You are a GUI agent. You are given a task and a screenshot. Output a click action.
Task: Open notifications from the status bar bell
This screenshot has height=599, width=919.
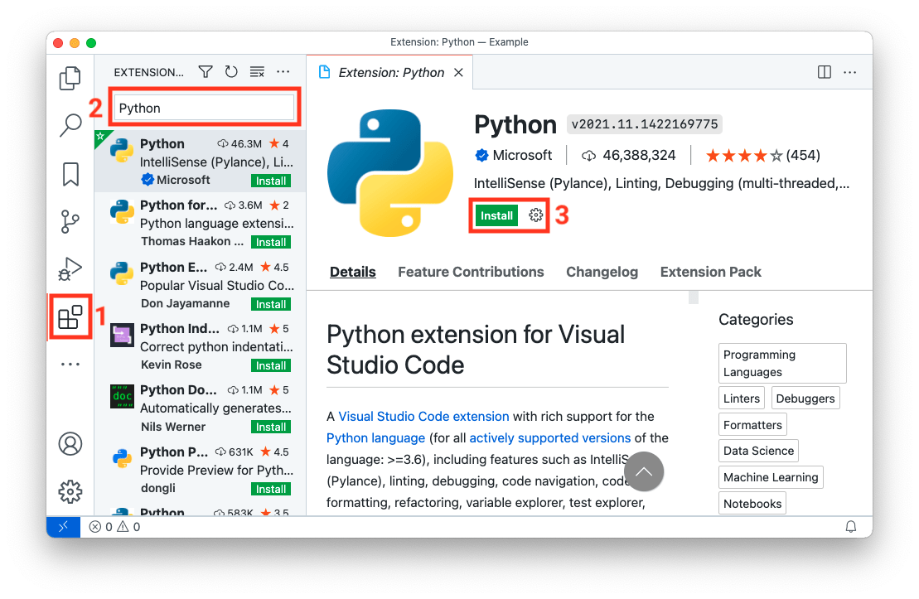click(x=850, y=526)
